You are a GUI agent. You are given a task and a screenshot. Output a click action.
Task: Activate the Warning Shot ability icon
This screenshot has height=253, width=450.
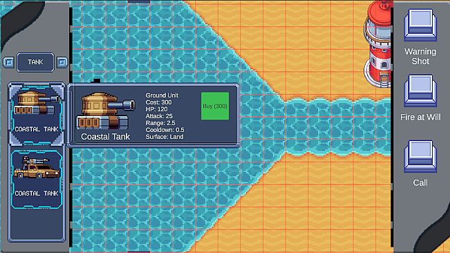(x=420, y=25)
